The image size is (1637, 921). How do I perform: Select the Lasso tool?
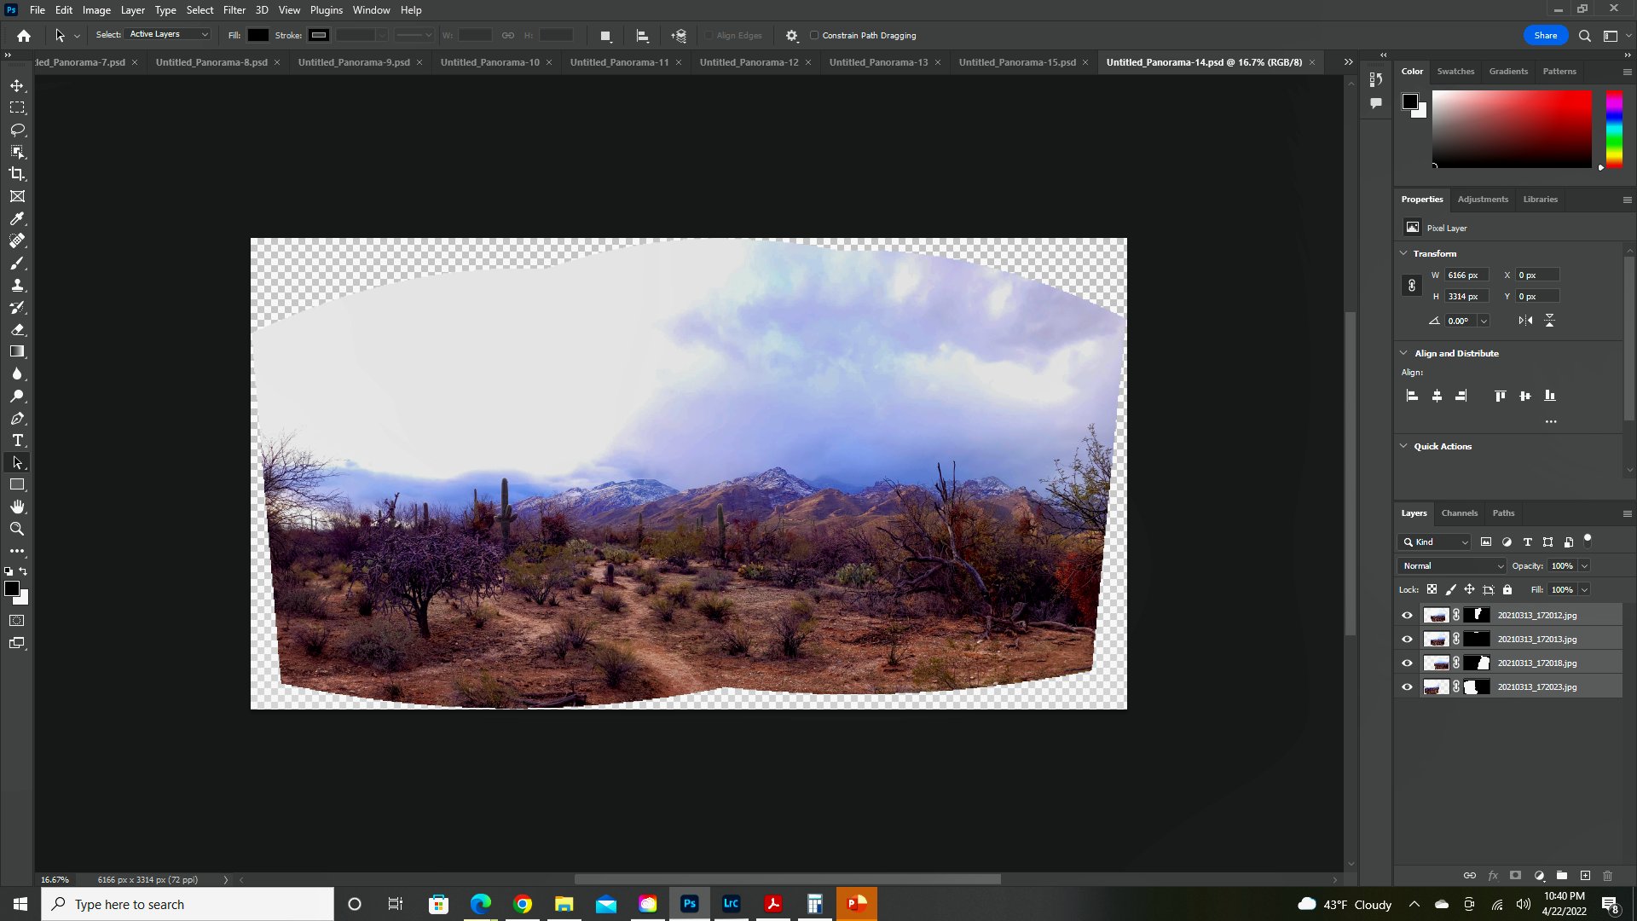(17, 130)
